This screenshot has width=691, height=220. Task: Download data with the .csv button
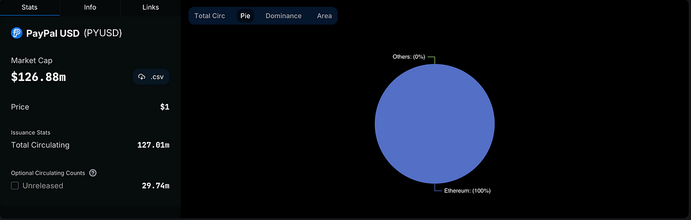point(151,77)
